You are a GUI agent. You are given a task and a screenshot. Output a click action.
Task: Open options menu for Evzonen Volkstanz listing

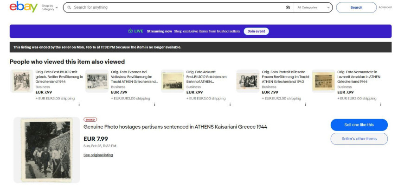[154, 104]
